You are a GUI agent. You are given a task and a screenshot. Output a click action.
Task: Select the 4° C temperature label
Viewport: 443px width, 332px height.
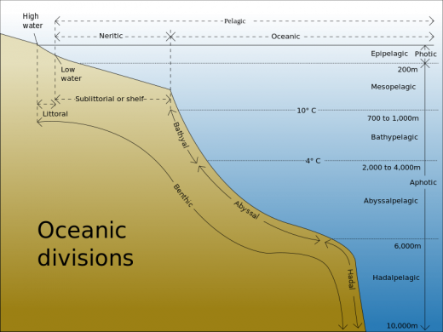click(x=313, y=161)
